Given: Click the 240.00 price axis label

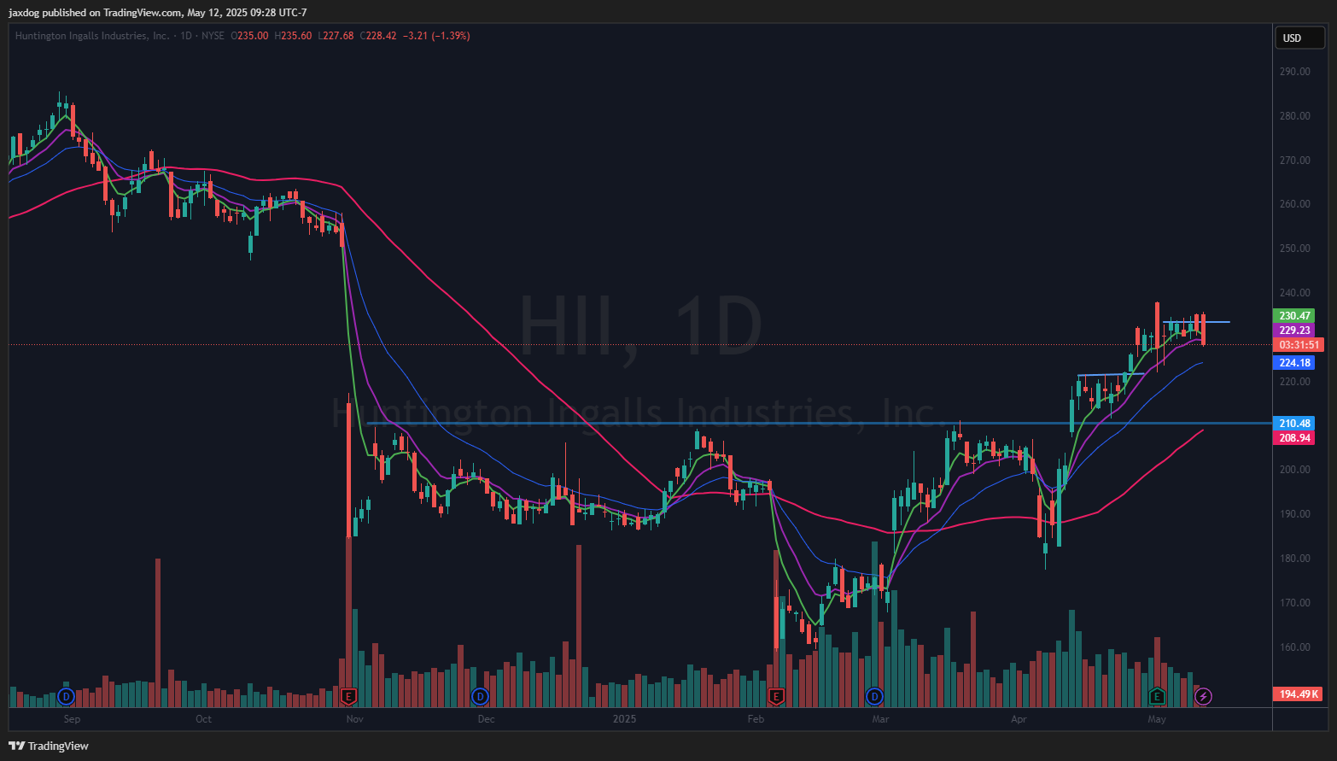Looking at the screenshot, I should tap(1294, 293).
